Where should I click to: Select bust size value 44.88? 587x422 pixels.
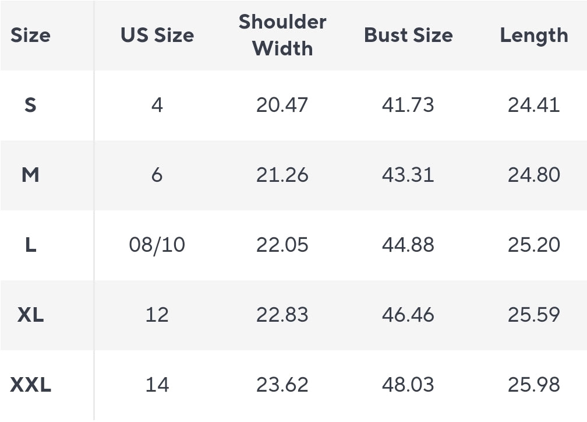click(x=408, y=245)
